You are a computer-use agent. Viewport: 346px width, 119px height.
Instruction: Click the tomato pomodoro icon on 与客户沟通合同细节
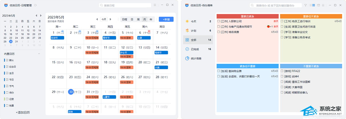point(268,27)
